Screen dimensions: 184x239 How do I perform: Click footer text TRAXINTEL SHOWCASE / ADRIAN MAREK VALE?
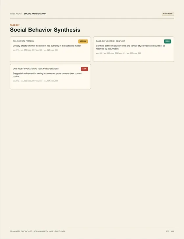tap(38, 231)
